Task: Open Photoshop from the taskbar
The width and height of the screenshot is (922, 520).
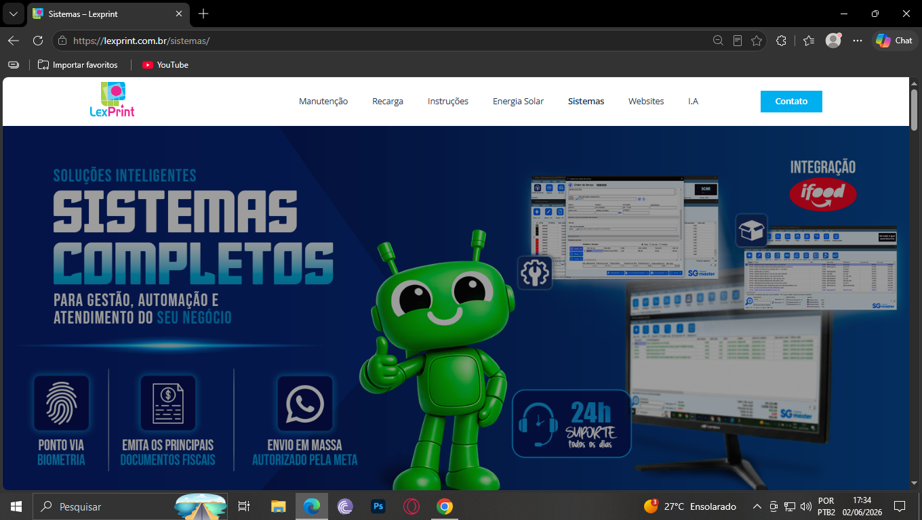Action: [378, 506]
